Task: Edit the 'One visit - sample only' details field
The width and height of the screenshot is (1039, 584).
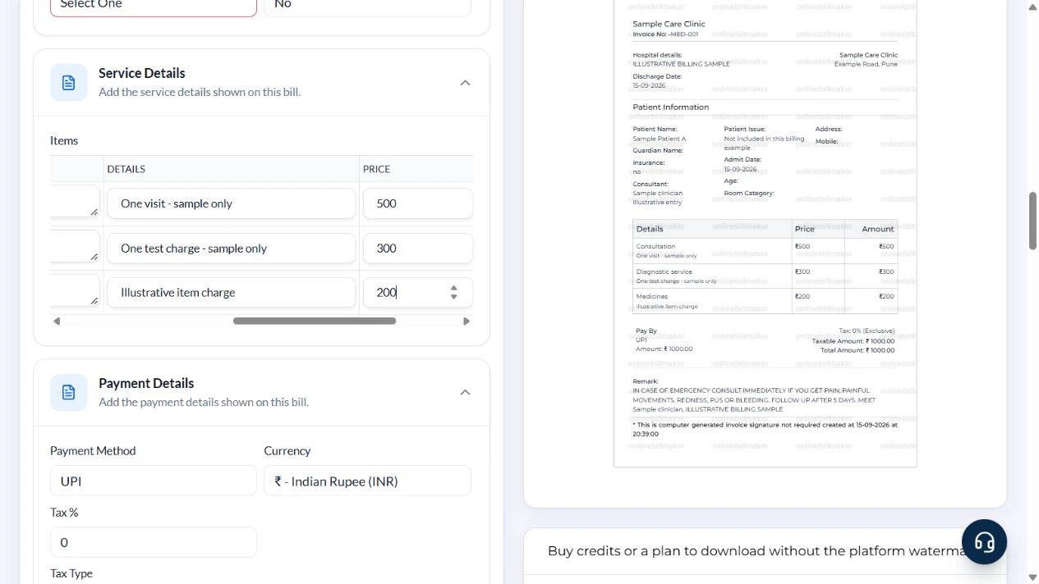Action: [x=231, y=203]
